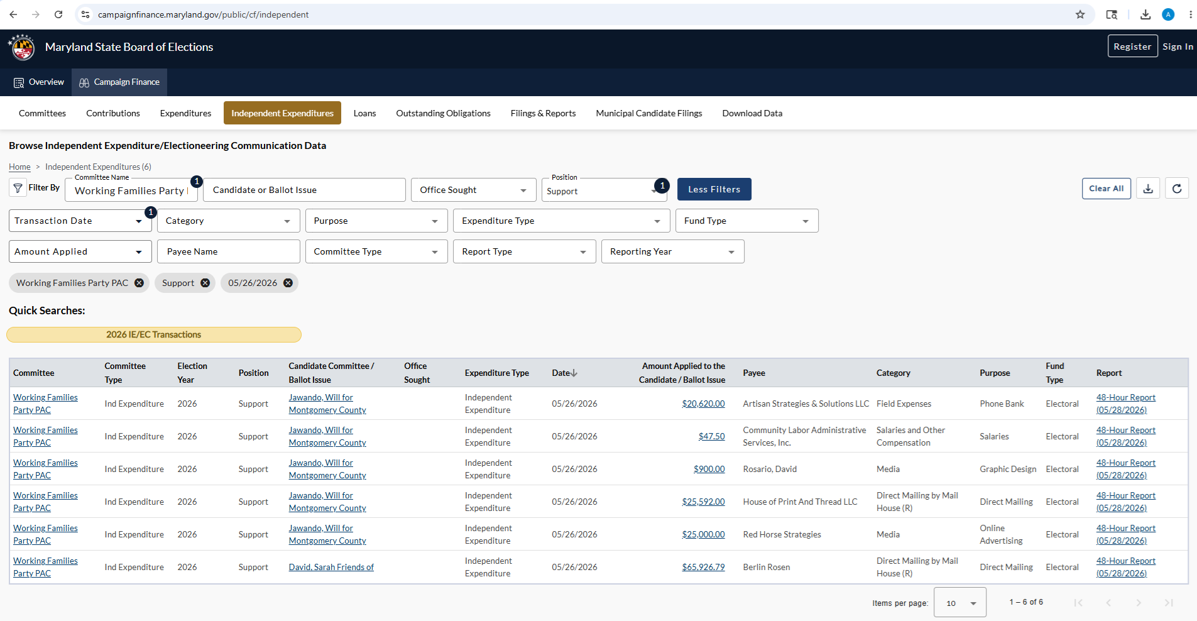The image size is (1197, 621).
Task: Go to the next results page
Action: [x=1139, y=603]
